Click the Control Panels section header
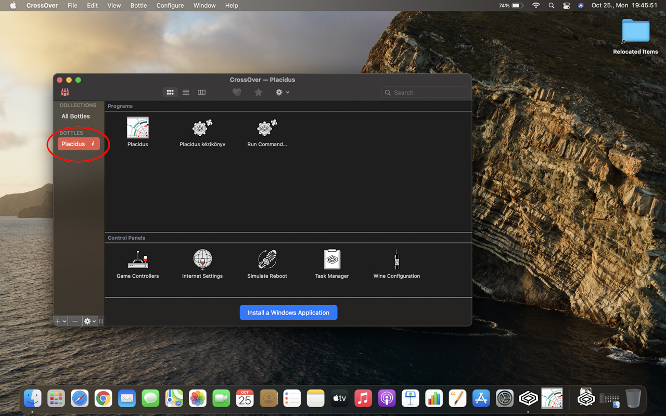This screenshot has height=416, width=666. pyautogui.click(x=126, y=238)
